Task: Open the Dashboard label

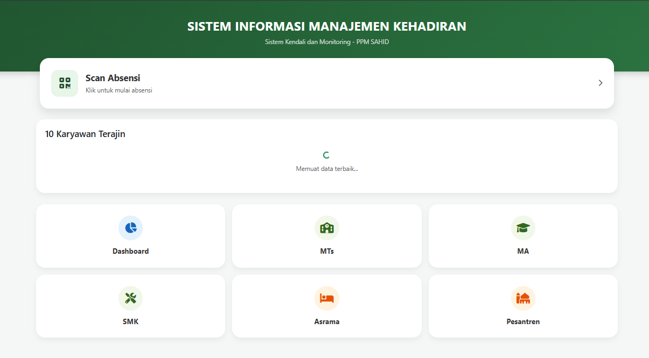Action: click(131, 251)
